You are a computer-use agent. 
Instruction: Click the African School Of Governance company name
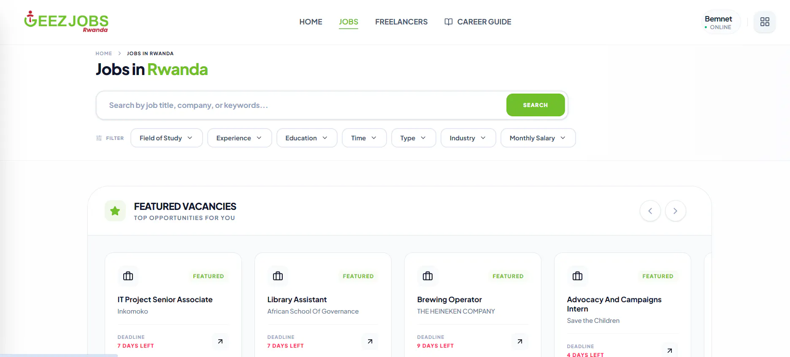pyautogui.click(x=313, y=311)
